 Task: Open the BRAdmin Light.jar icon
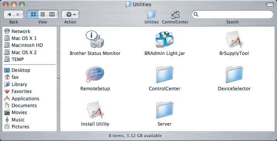pos(165,39)
